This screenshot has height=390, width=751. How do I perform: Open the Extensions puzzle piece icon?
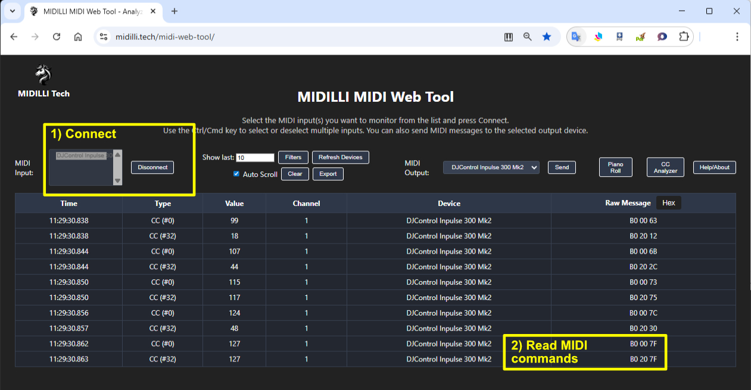pyautogui.click(x=684, y=37)
